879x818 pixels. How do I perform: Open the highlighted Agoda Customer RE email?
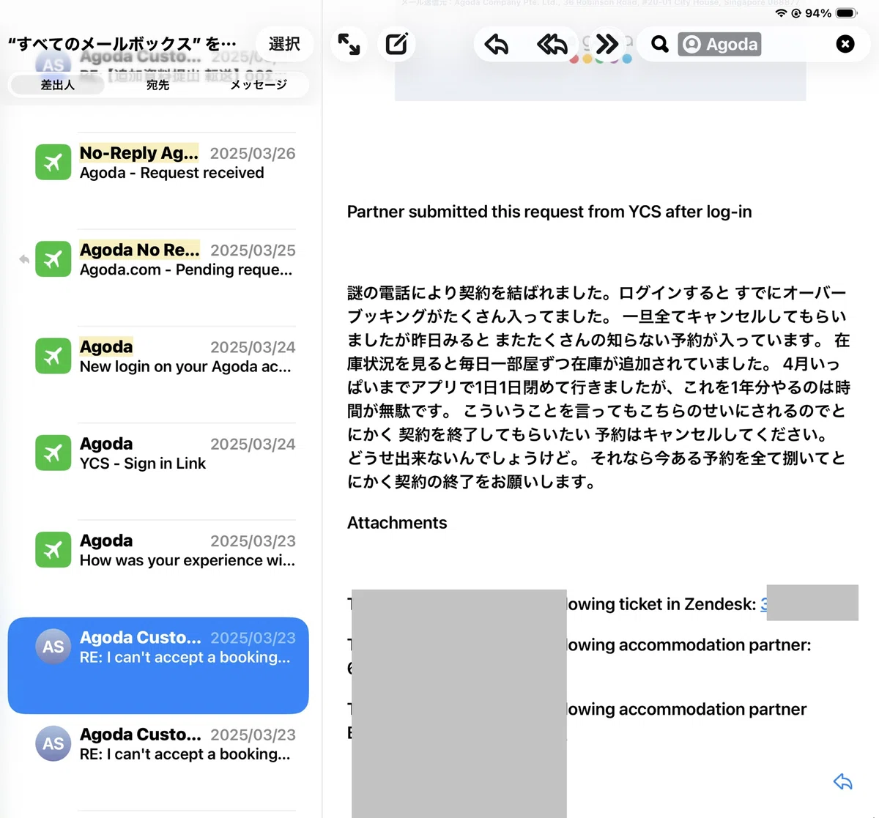158,665
